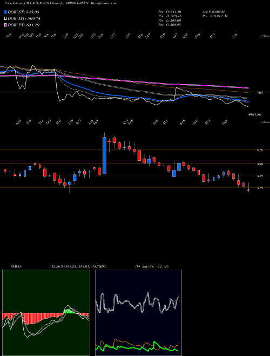Click the 589 candlestick axis label

click(260, 164)
